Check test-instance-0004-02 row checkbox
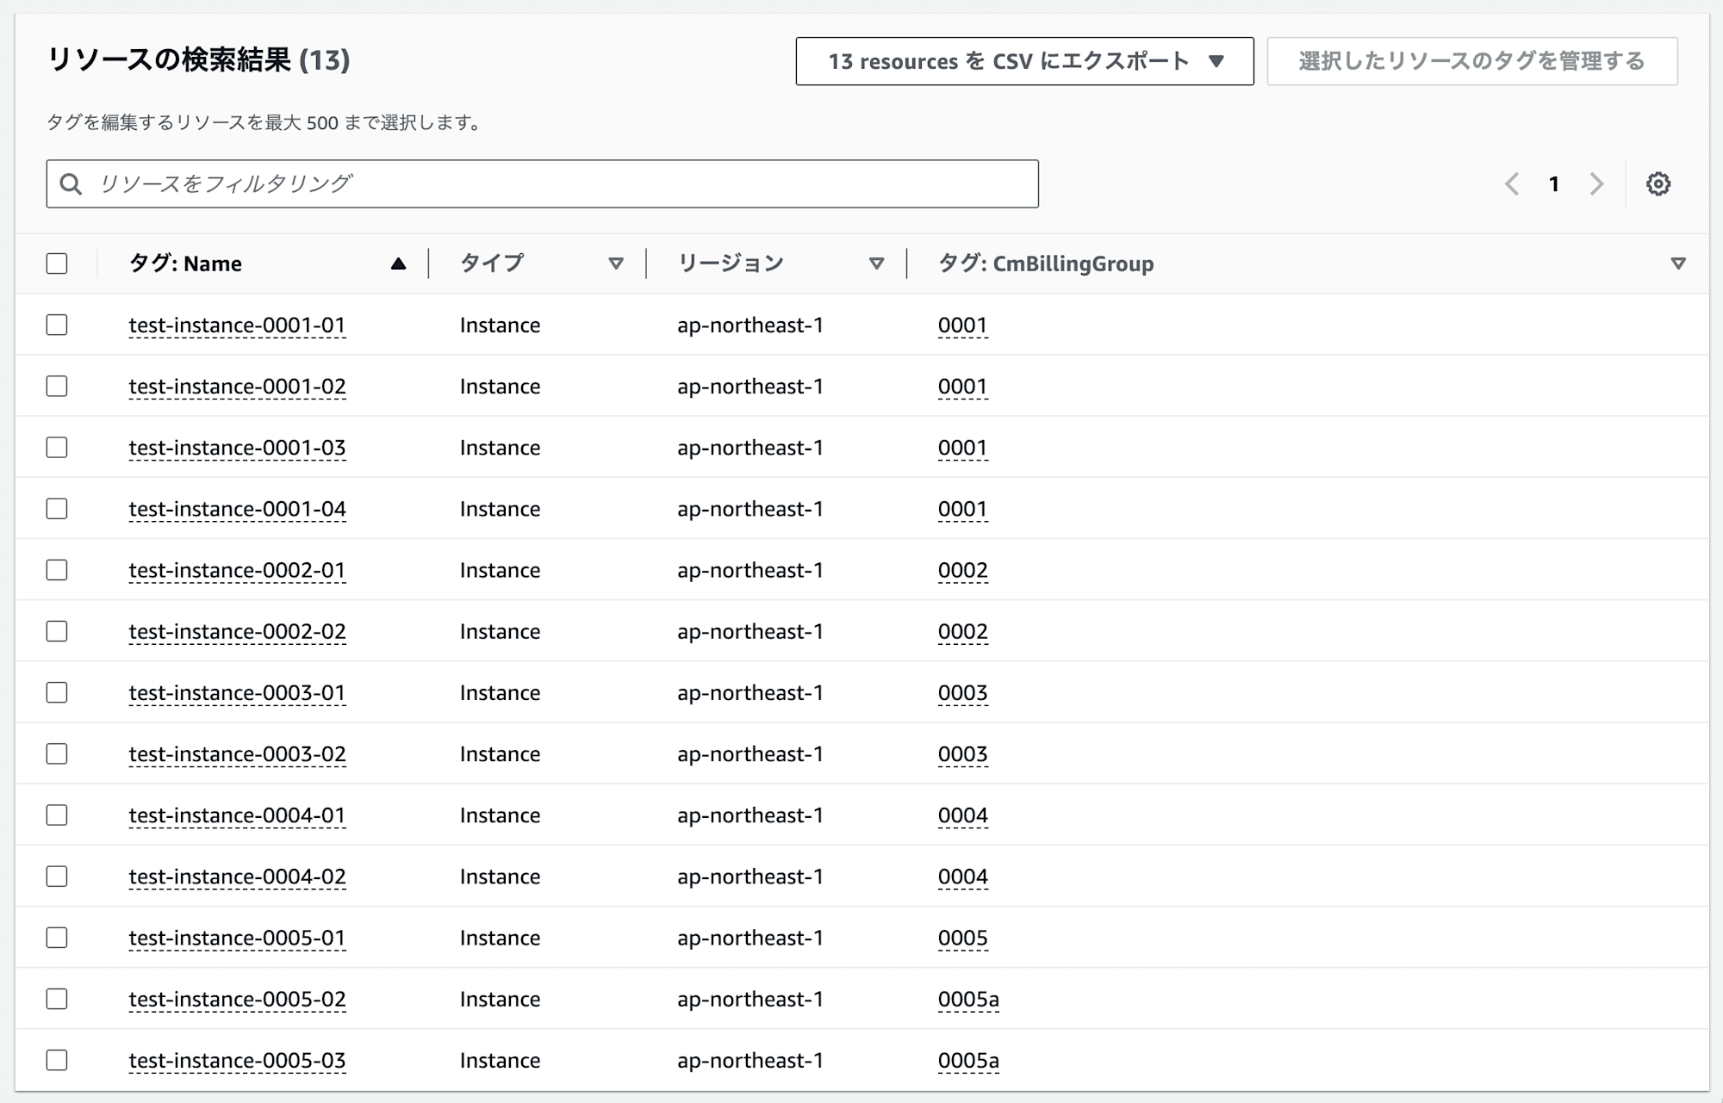Image resolution: width=1723 pixels, height=1103 pixels. click(x=57, y=877)
